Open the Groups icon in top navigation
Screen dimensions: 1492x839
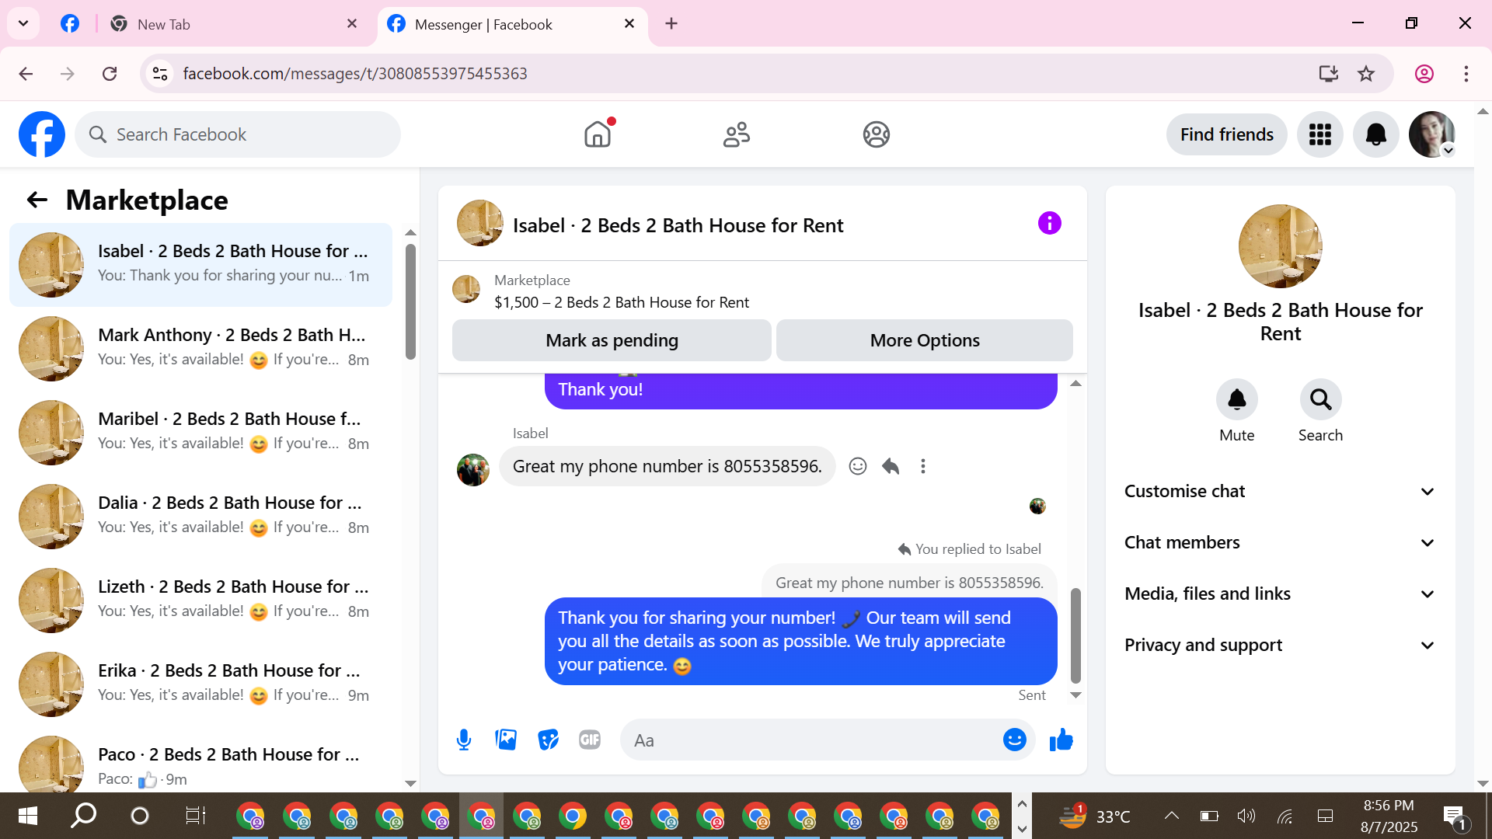[x=876, y=134]
